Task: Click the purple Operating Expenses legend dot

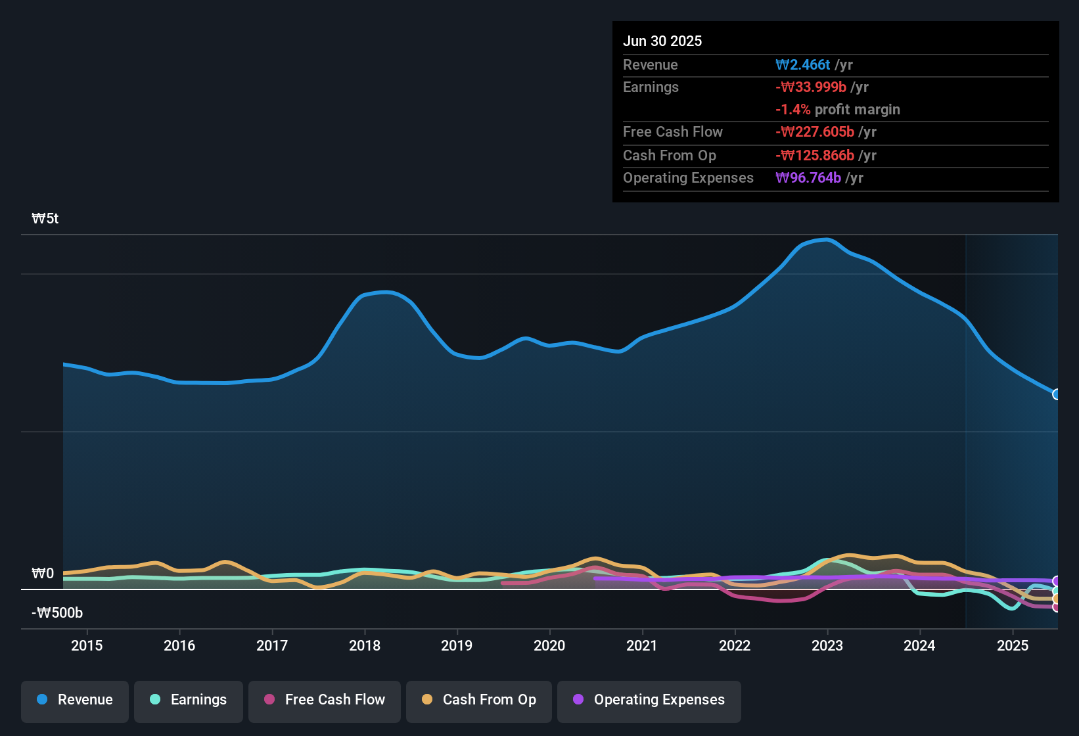Action: point(578,700)
